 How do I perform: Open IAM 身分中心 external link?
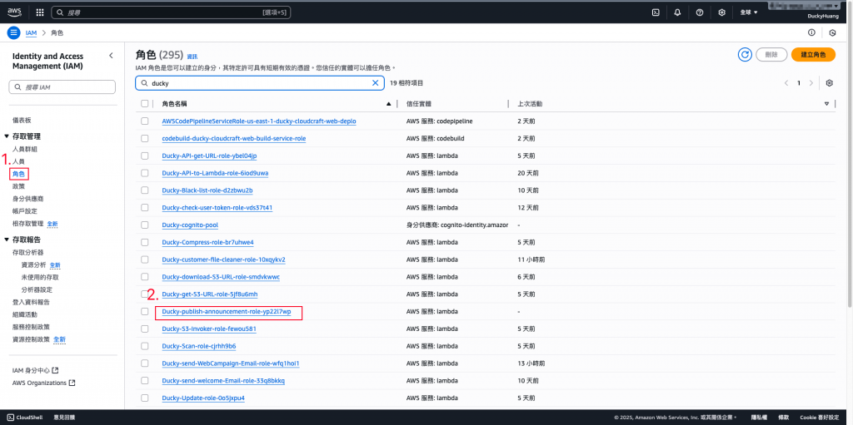point(35,370)
